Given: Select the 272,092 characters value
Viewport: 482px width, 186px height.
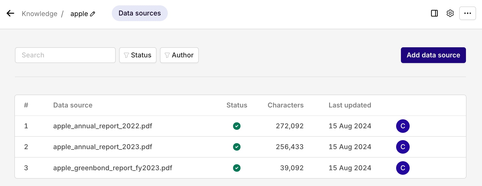Looking at the screenshot, I should pyautogui.click(x=290, y=126).
